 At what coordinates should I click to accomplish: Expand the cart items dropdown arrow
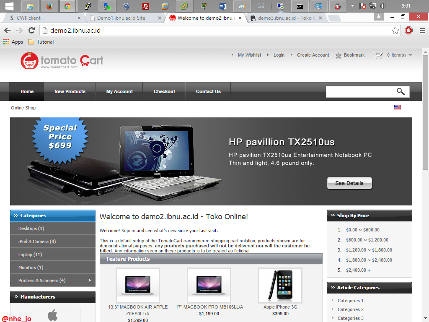411,55
